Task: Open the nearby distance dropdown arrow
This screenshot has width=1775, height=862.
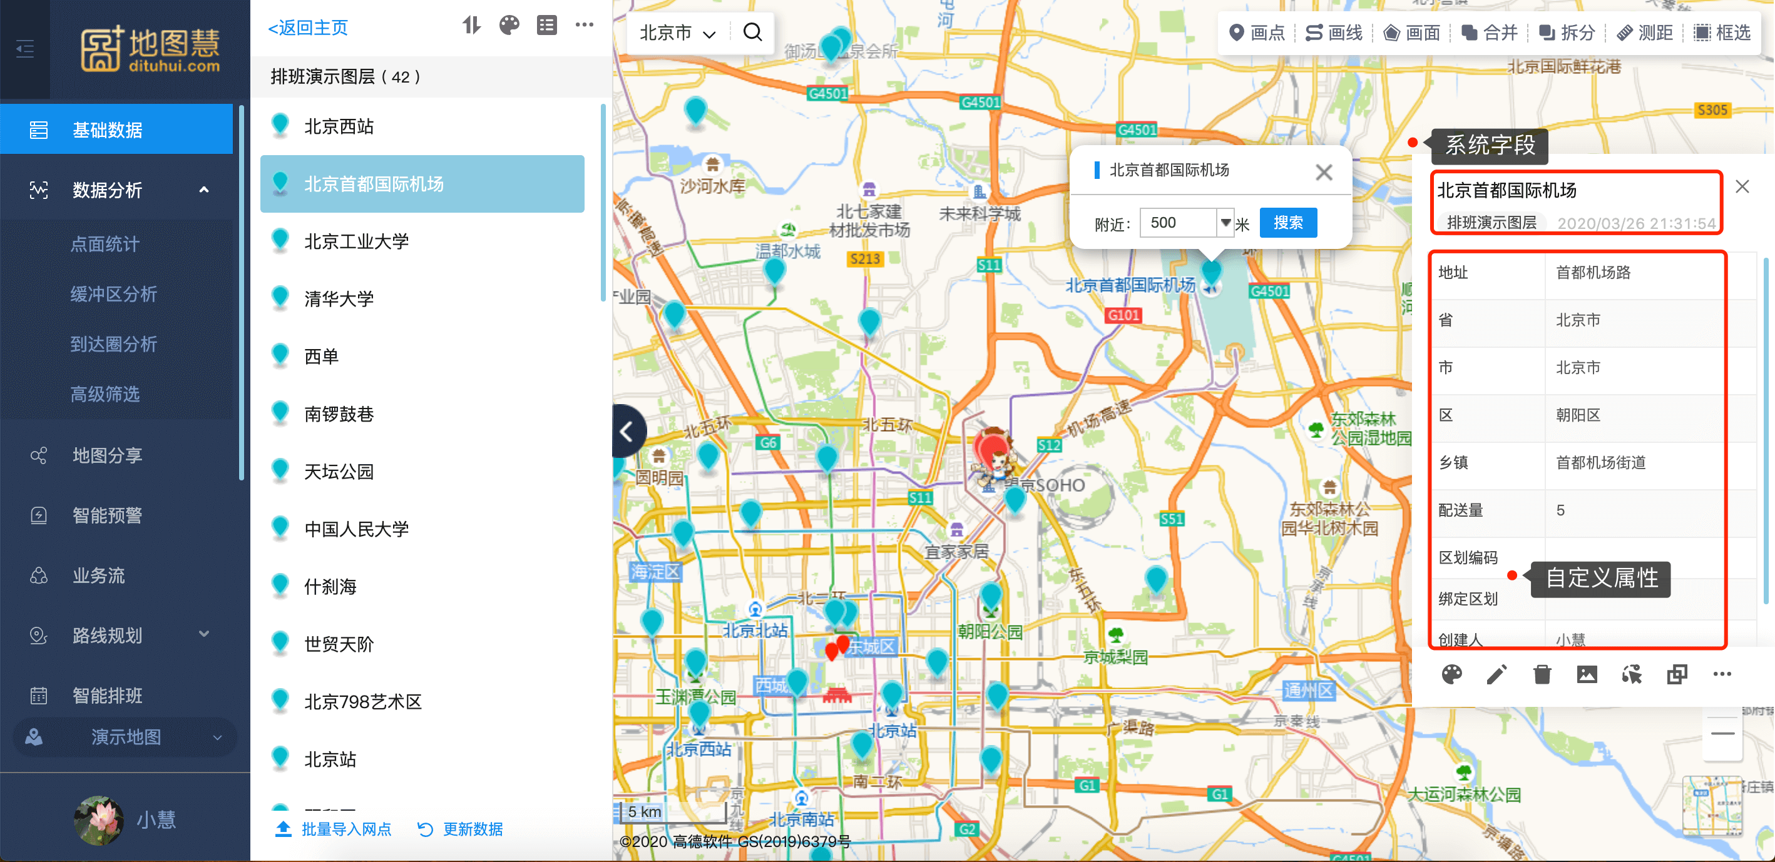Action: (x=1226, y=223)
